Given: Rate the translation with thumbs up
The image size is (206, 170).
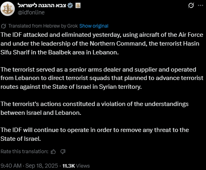Looking at the screenshot, I should pyautogui.click(x=53, y=152).
